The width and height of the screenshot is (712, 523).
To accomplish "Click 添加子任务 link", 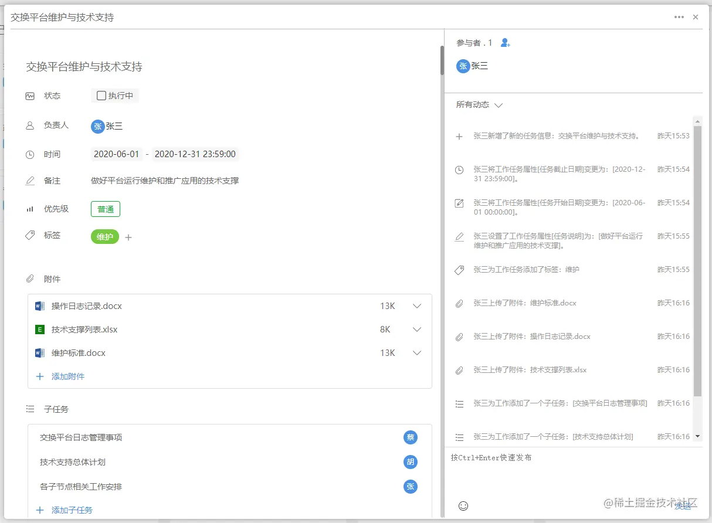I will pos(72,510).
